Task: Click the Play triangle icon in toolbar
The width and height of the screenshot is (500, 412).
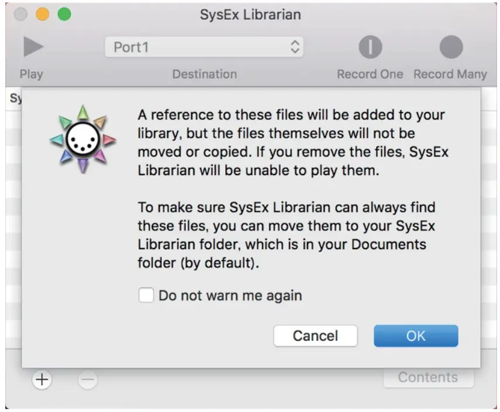Action: point(33,47)
